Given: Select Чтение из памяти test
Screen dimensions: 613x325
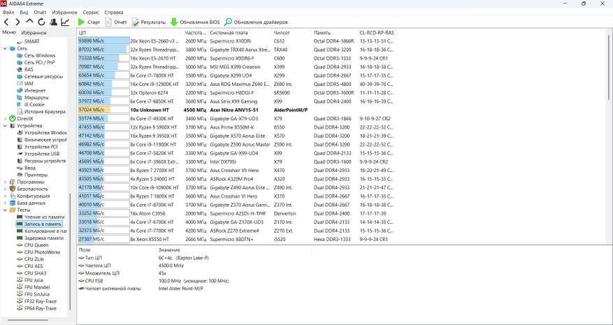Looking at the screenshot, I should [x=44, y=217].
